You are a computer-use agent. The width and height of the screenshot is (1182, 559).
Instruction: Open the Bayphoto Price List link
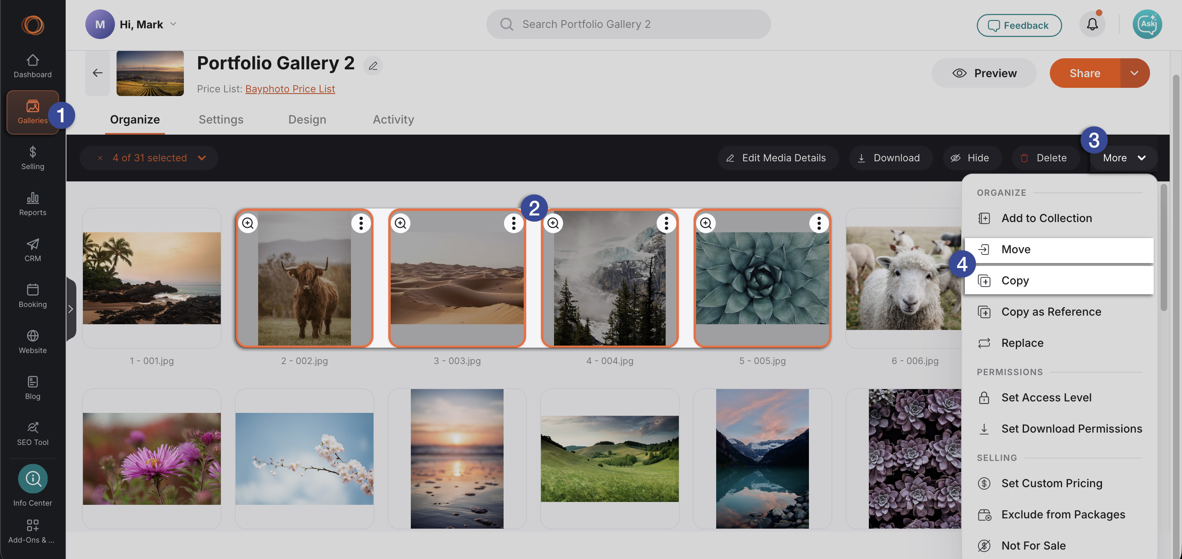(290, 89)
